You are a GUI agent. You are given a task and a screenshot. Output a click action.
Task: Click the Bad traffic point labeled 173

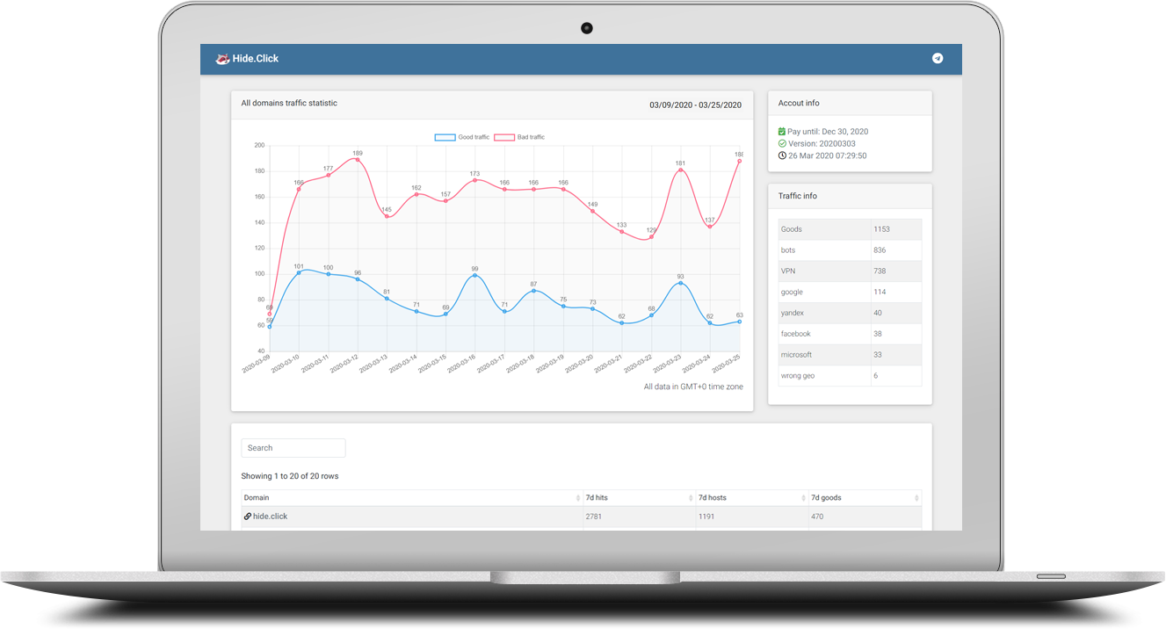coord(474,180)
